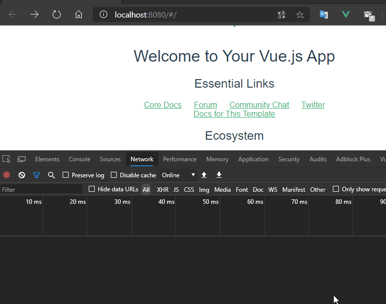Open the mail checker extension icon
This screenshot has height=304, width=386.
369,16
